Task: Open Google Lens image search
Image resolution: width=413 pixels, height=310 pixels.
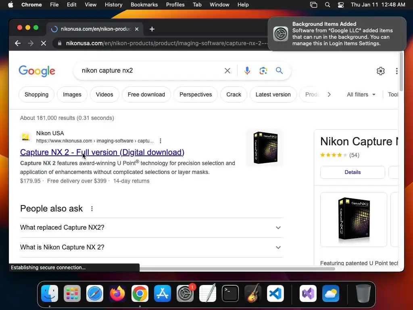Action: pyautogui.click(x=263, y=71)
